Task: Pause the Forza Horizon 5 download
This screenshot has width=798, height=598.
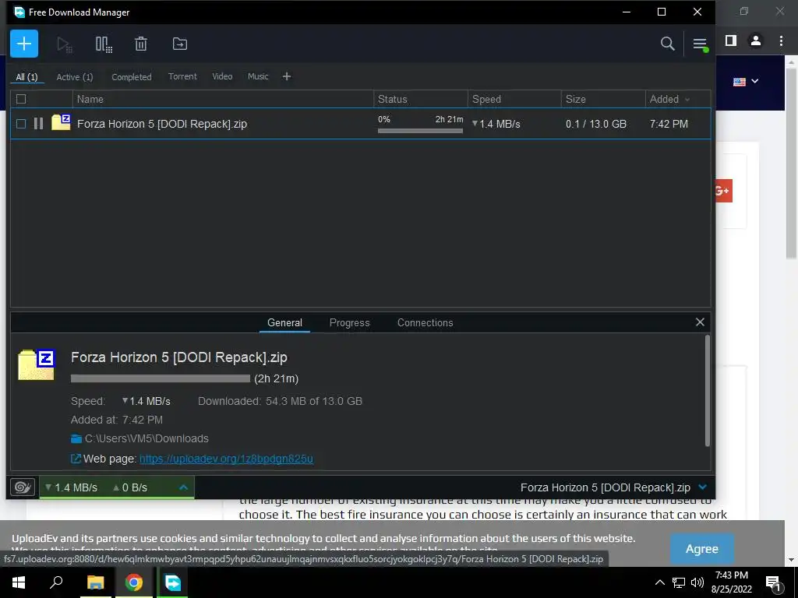Action: click(x=38, y=124)
